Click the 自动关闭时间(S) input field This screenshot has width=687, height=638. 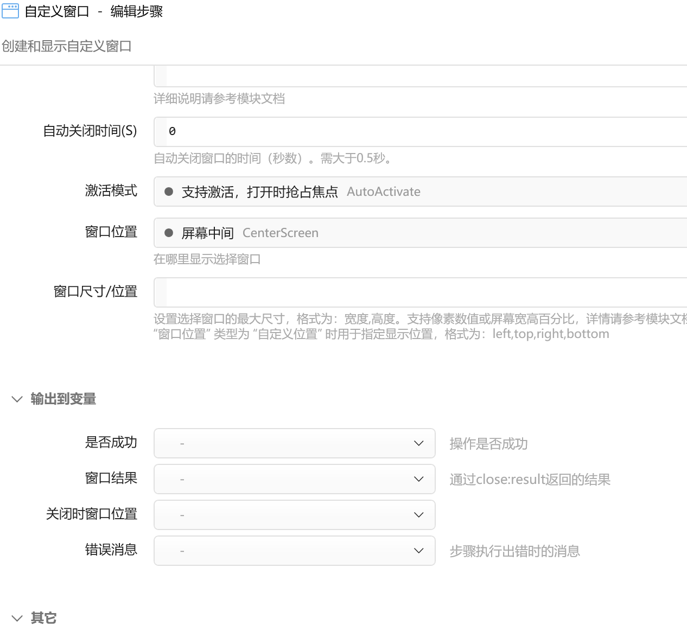click(421, 132)
